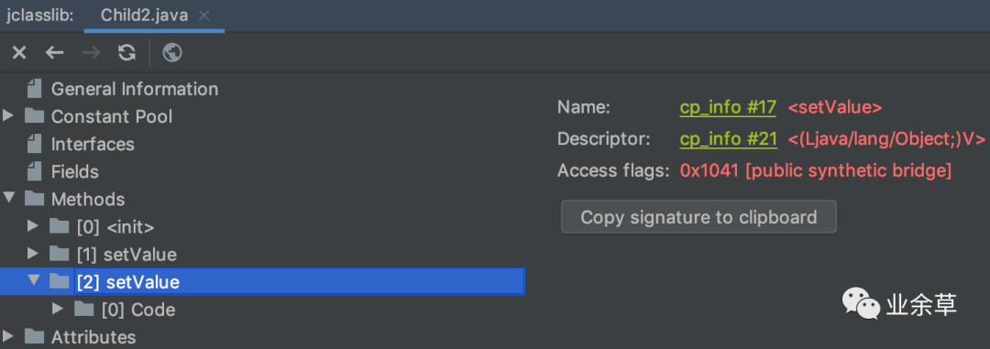This screenshot has width=990, height=349.
Task: Click Copy signature to clipboard button
Action: point(698,217)
